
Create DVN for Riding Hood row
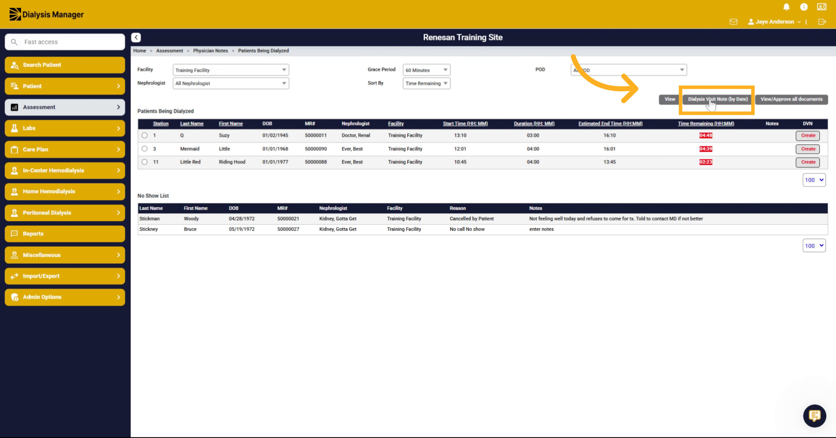pyautogui.click(x=808, y=162)
